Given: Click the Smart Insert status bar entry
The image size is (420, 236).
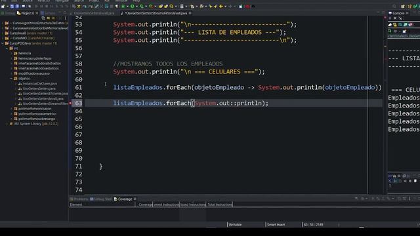Looking at the screenshot, I should pyautogui.click(x=276, y=224).
